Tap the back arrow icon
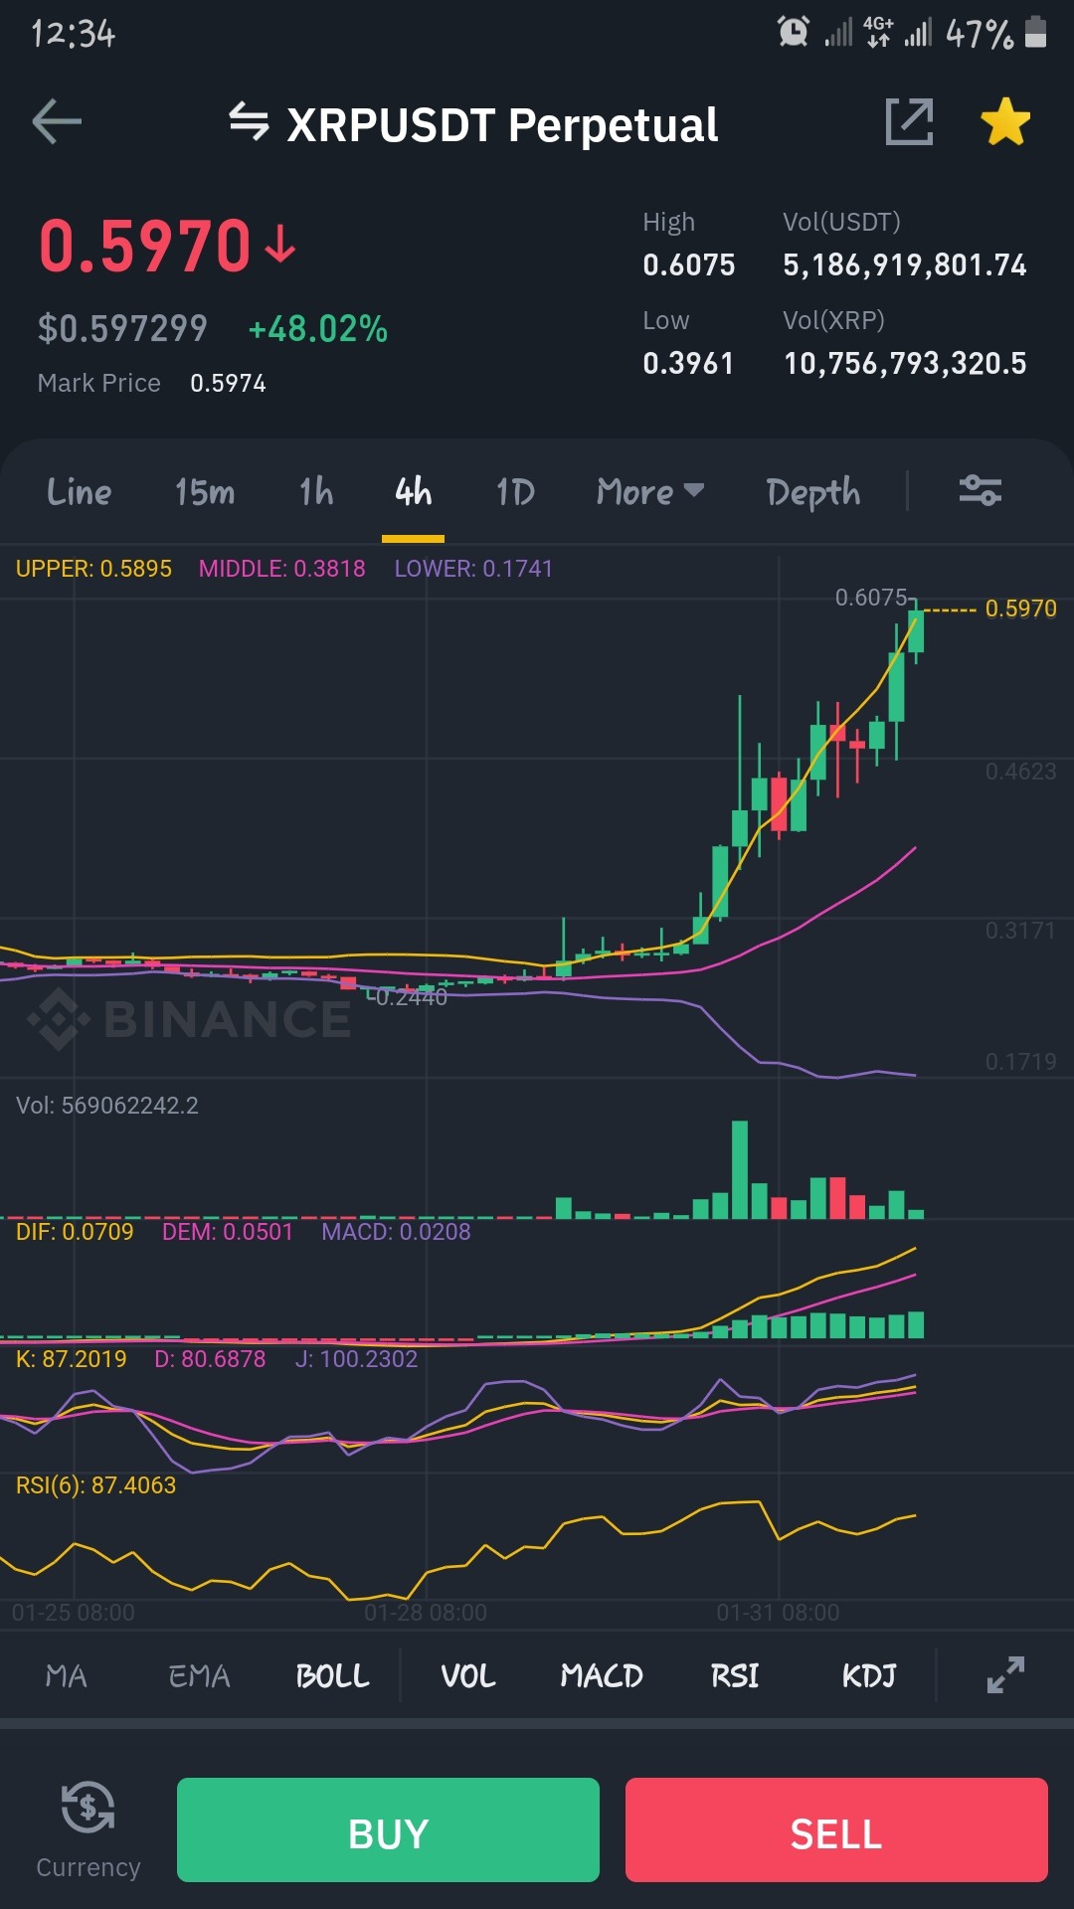Viewport: 1074px width, 1909px height. point(57,122)
